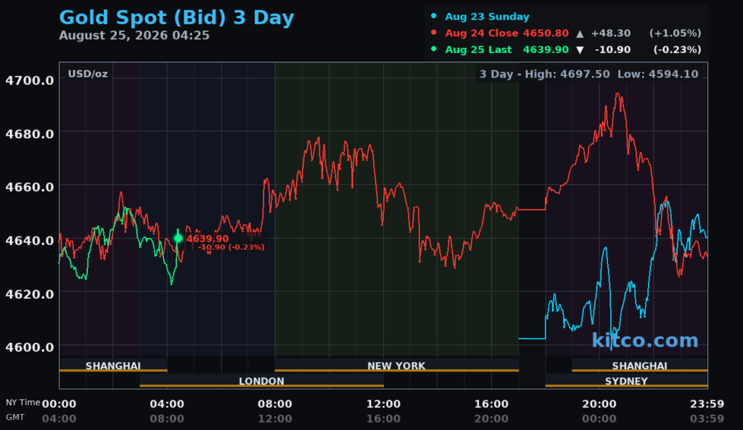Click the left SHANGHAI session bar

pyautogui.click(x=113, y=365)
